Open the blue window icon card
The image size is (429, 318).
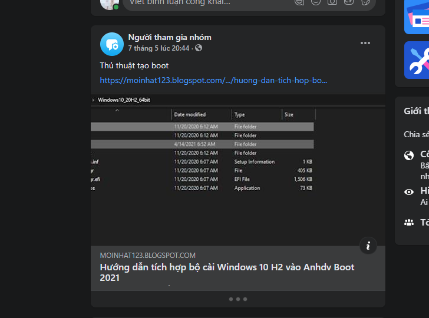coord(417,17)
